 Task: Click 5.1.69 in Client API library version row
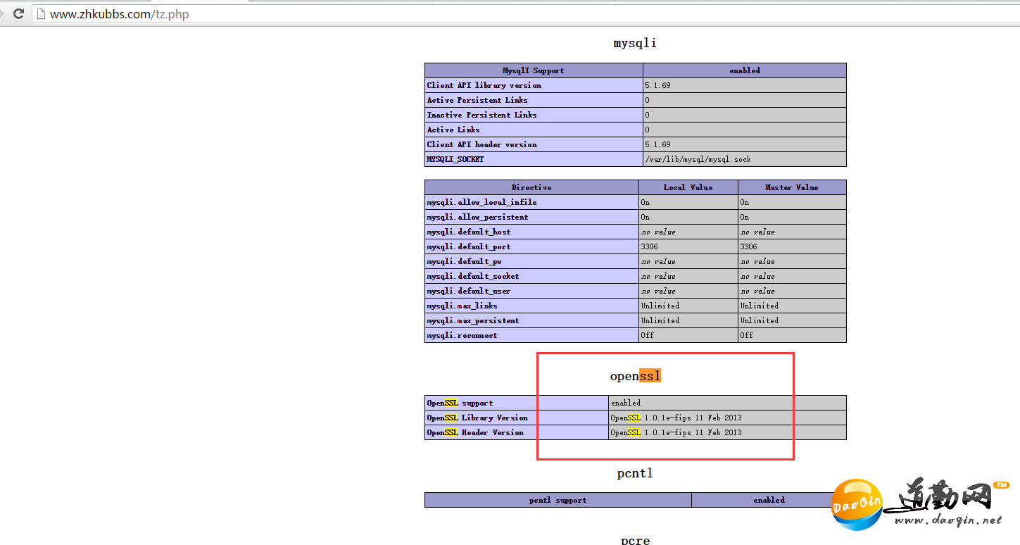[x=657, y=85]
